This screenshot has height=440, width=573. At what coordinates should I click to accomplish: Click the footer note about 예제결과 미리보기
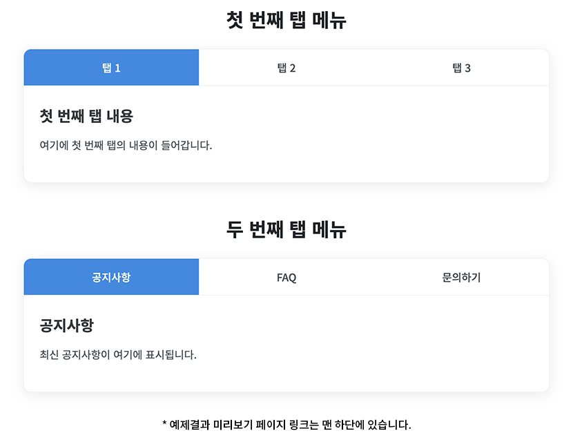pos(286,424)
